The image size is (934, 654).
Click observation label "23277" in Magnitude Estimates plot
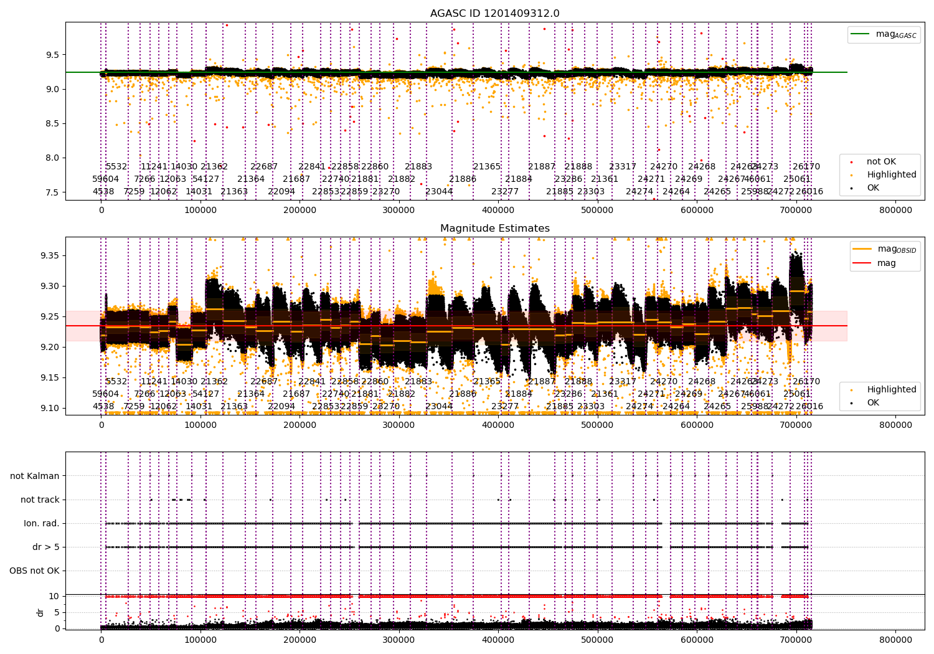coord(505,407)
